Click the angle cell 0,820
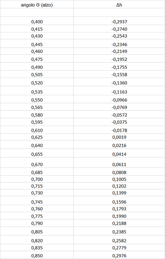Image resolution: width=165 pixels, height=259 pixels. [37, 241]
